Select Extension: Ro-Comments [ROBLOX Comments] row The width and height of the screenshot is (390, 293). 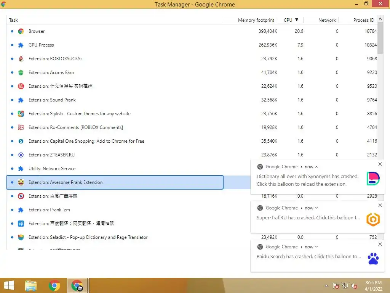pyautogui.click(x=192, y=127)
